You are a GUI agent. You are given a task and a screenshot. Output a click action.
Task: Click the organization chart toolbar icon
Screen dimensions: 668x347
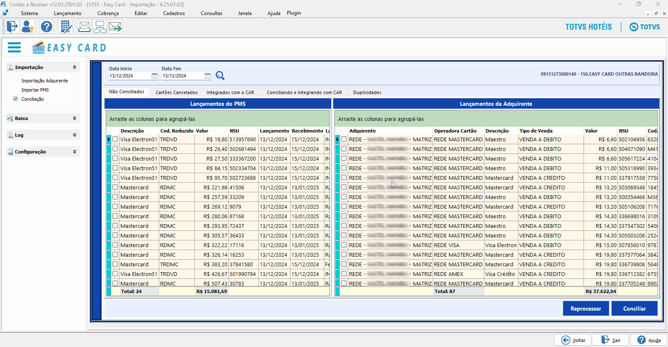coord(100,27)
